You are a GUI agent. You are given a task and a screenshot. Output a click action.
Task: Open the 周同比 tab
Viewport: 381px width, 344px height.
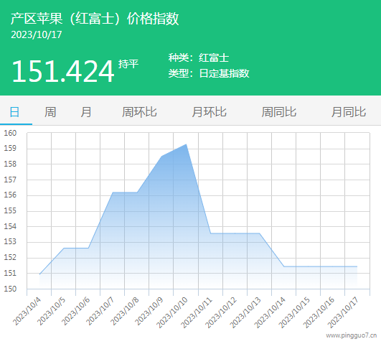pyautogui.click(x=279, y=112)
